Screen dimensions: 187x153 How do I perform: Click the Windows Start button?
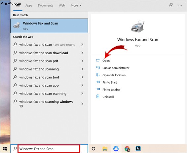pyautogui.click(x=5, y=149)
